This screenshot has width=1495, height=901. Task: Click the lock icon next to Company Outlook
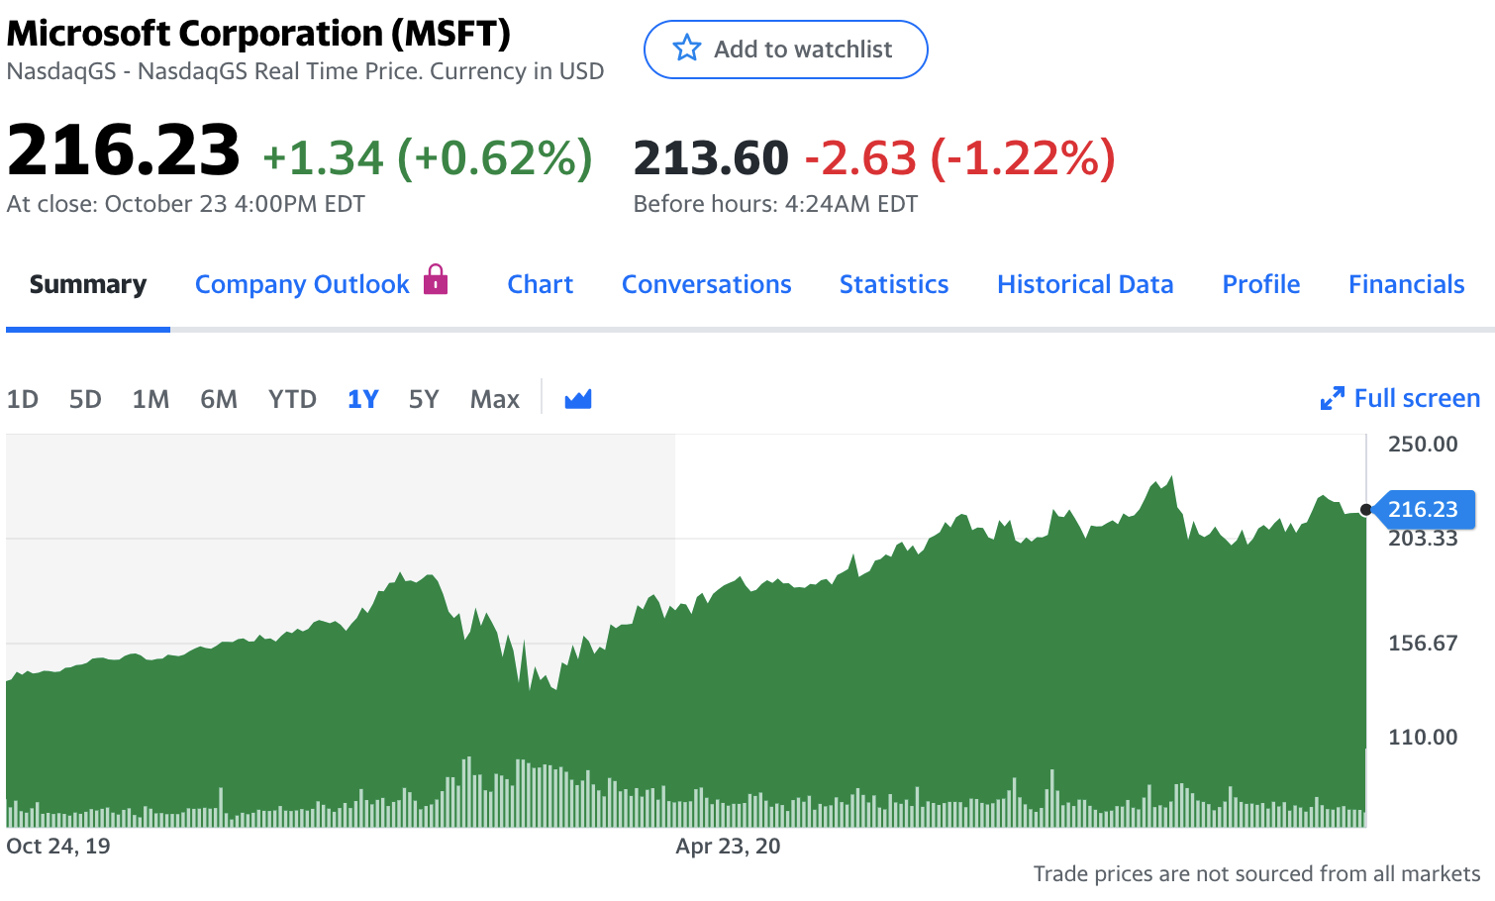[x=436, y=279]
